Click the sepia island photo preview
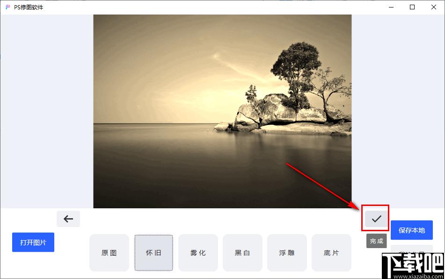The image size is (445, 279). coord(223,111)
